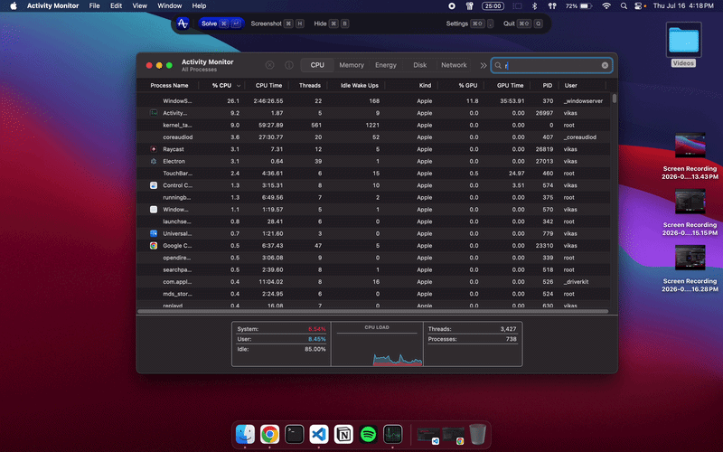Select the kernel_ta... process row

coord(373,125)
